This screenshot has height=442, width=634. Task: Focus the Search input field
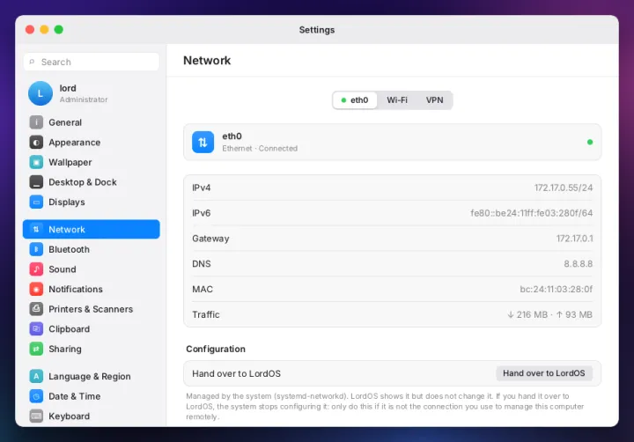(92, 62)
